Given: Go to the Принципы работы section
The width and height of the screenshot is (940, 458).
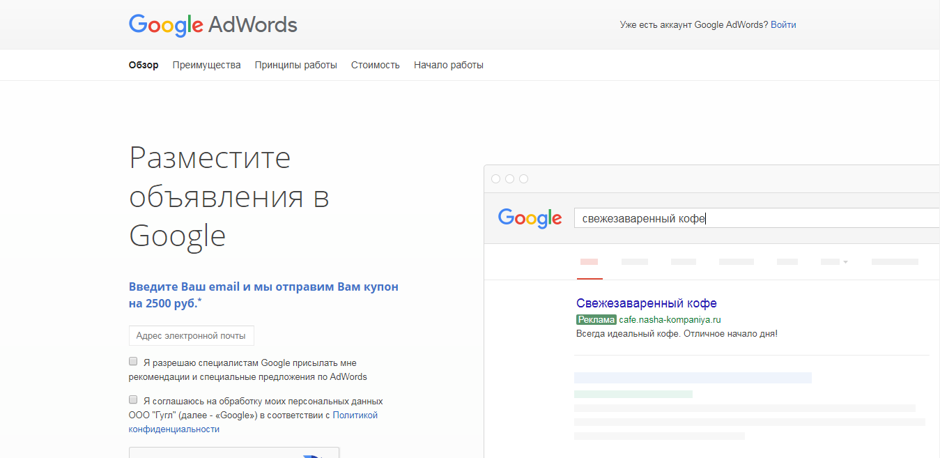Looking at the screenshot, I should point(296,65).
